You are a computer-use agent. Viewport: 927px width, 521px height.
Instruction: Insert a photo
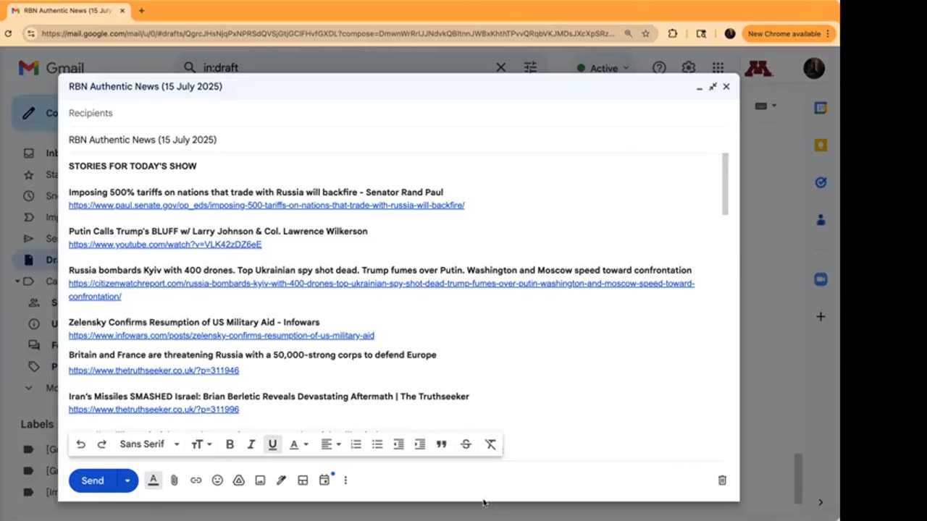pyautogui.click(x=260, y=480)
